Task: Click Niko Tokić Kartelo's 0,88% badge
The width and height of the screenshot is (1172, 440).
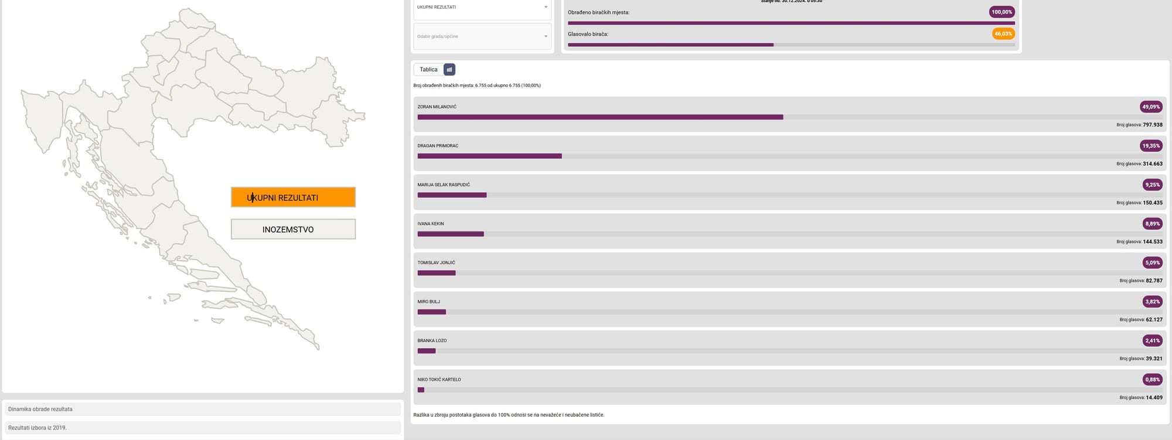Action: coord(1152,380)
